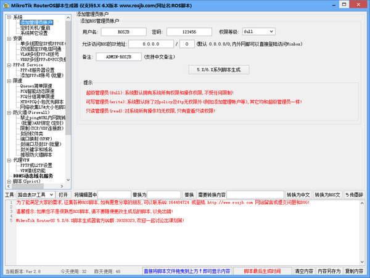Select 单多线固定IP或PPPOE tree item
370x278 pixels.
click(43, 44)
